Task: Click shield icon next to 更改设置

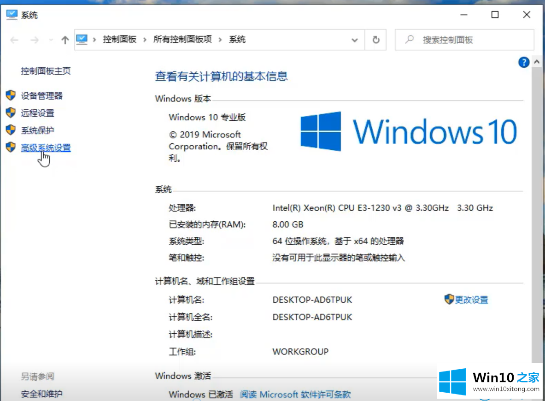Action: (x=449, y=299)
